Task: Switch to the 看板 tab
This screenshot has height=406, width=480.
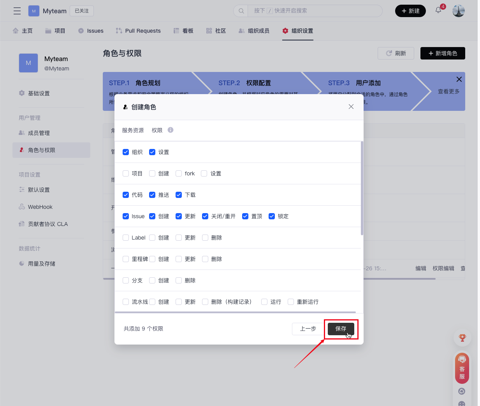Action: (x=183, y=31)
